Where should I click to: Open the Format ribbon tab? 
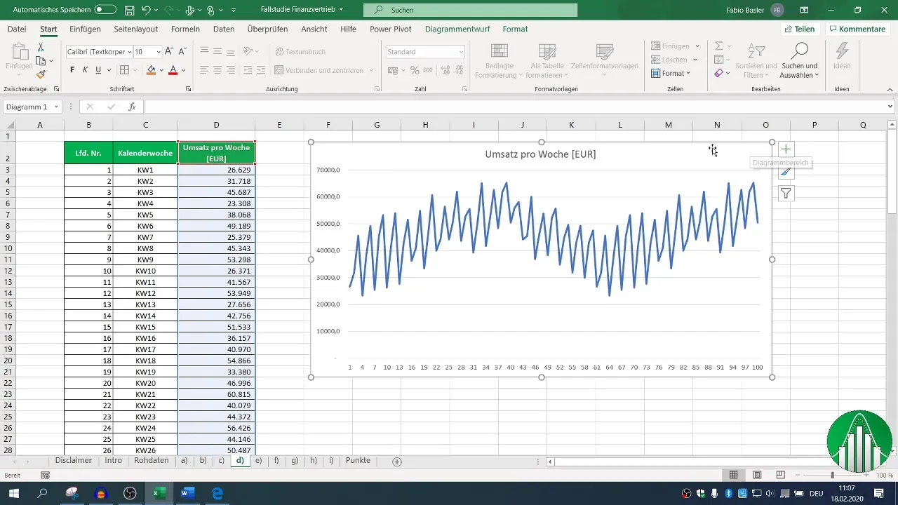(516, 29)
